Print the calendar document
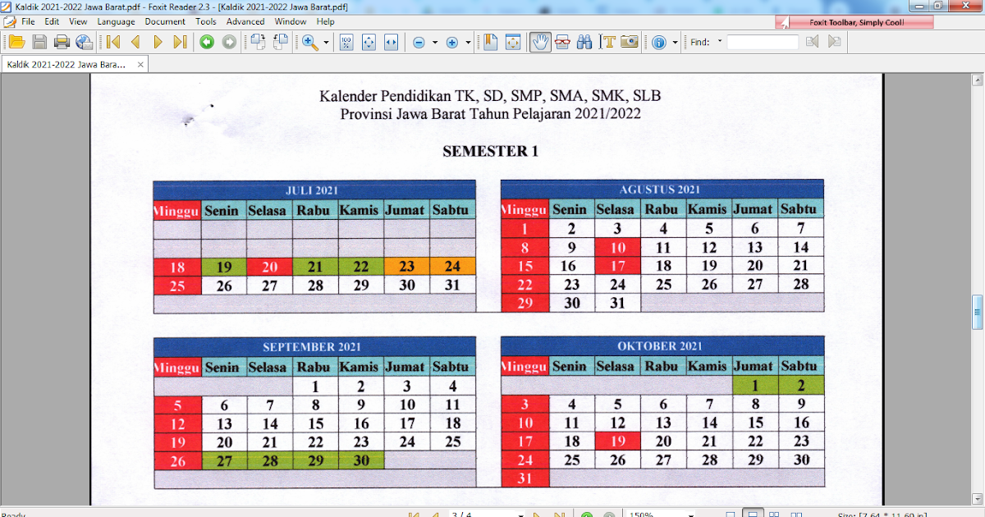This screenshot has height=517, width=985. (x=61, y=41)
